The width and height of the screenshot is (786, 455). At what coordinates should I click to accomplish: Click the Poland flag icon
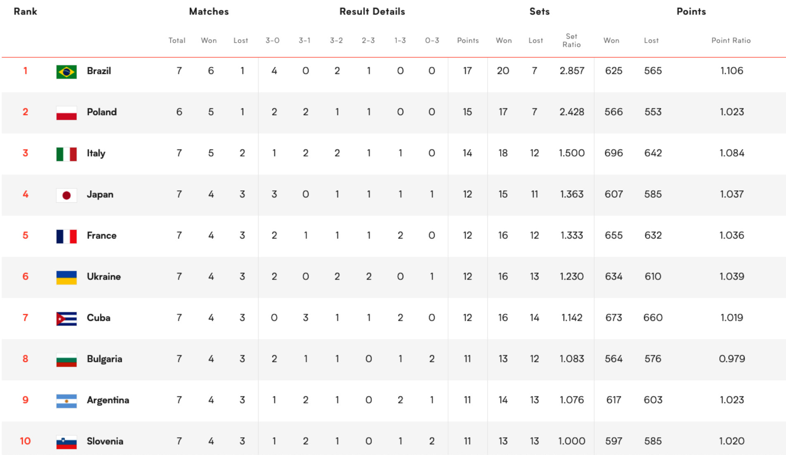click(x=66, y=113)
